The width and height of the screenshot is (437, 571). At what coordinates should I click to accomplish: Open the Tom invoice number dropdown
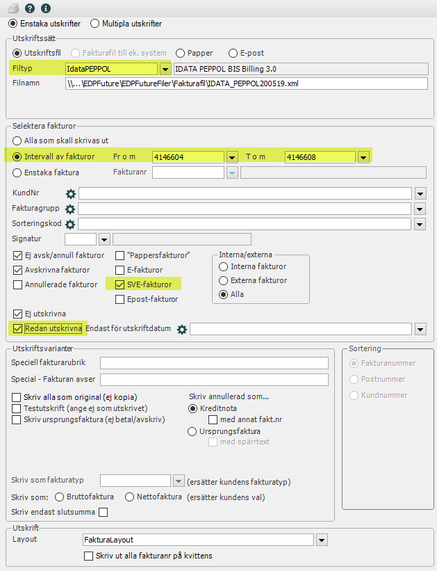click(x=363, y=157)
